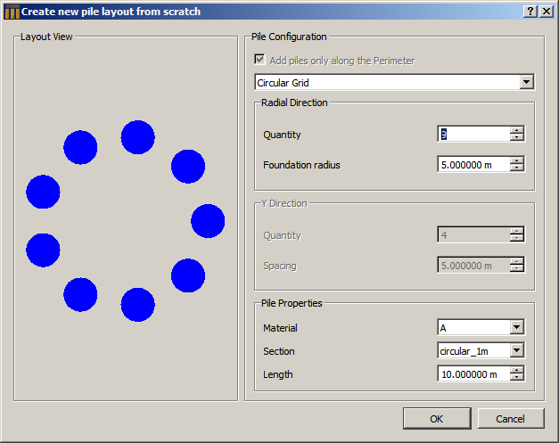559x443 pixels.
Task: Click the rightmost blue pile in Layout View
Action: [x=208, y=221]
